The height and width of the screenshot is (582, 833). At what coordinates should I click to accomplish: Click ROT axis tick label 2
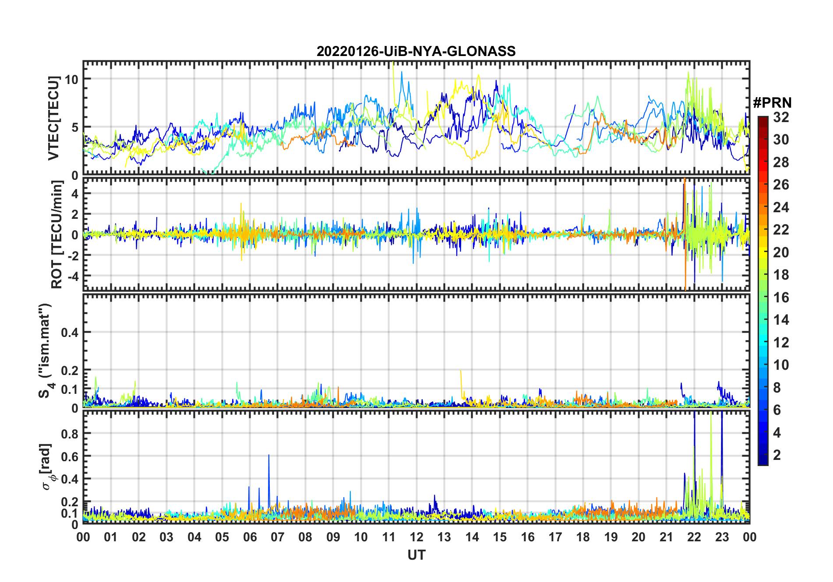click(x=75, y=214)
